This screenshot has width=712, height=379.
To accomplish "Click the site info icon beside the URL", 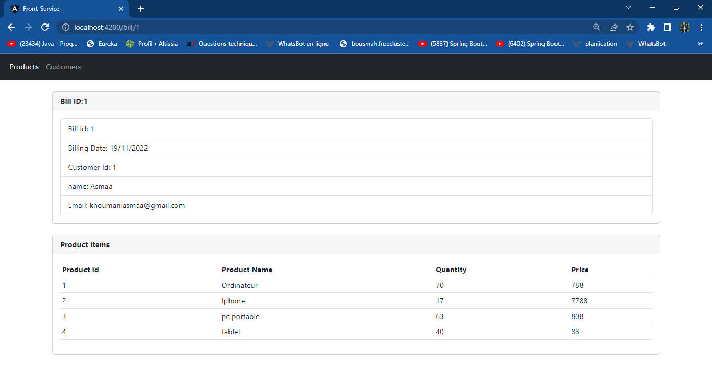I will [65, 27].
